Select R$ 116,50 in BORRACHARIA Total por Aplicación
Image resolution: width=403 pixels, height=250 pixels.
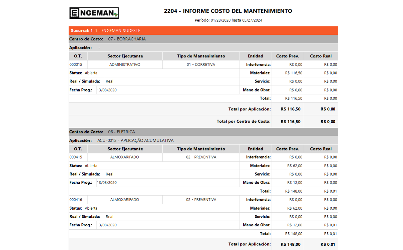291,109
